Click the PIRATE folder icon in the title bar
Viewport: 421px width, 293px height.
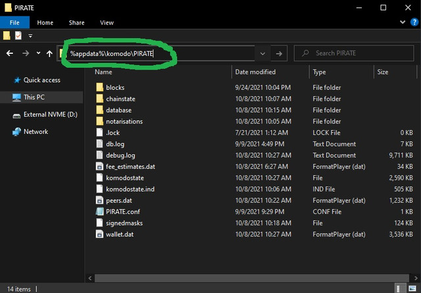[8, 8]
